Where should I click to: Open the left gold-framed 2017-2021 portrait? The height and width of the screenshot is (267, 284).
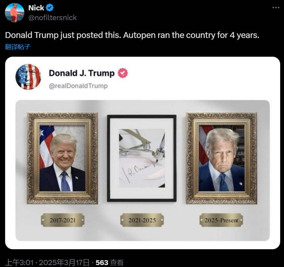[62, 158]
